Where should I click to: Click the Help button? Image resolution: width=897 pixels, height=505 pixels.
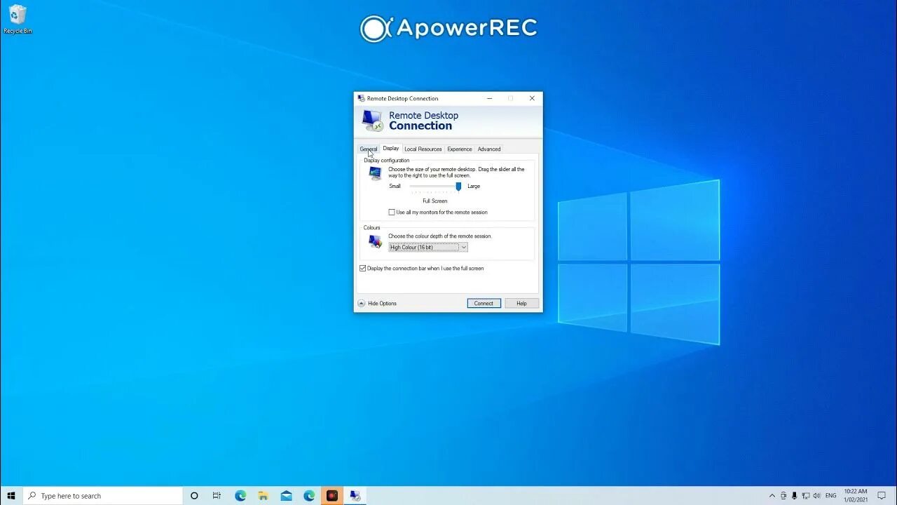coord(521,303)
